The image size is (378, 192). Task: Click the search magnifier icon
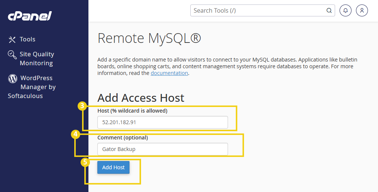(329, 10)
